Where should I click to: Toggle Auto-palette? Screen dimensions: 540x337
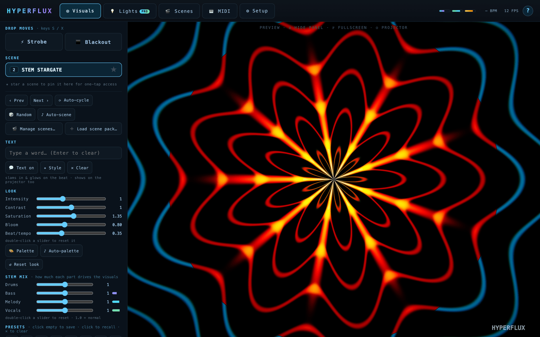click(61, 251)
